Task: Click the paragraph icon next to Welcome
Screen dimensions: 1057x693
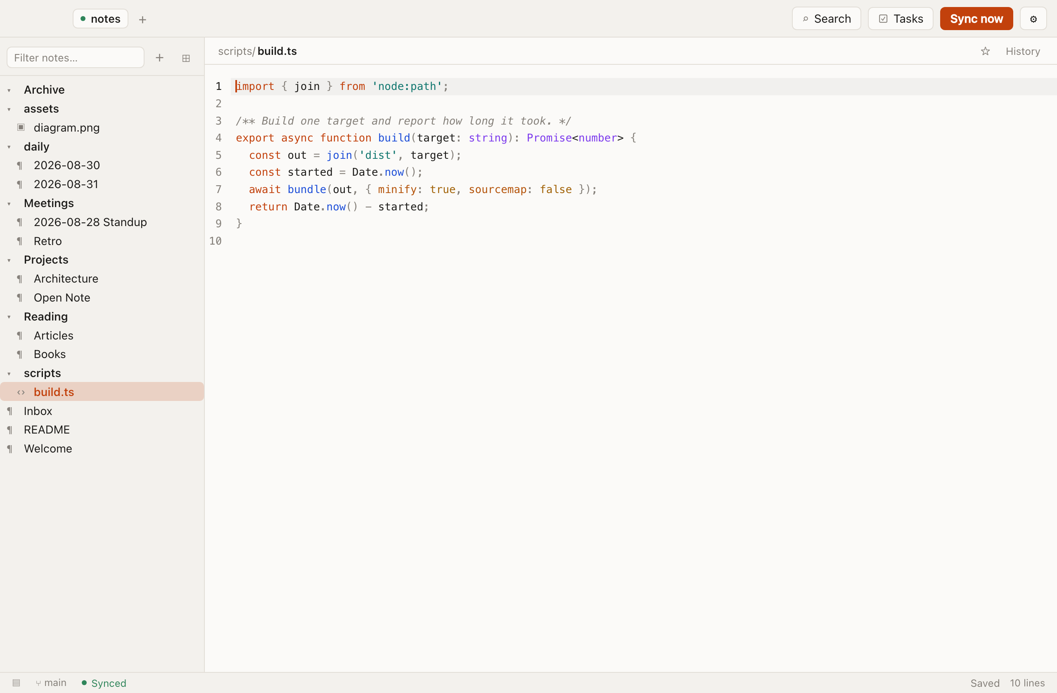Action: pyautogui.click(x=10, y=449)
